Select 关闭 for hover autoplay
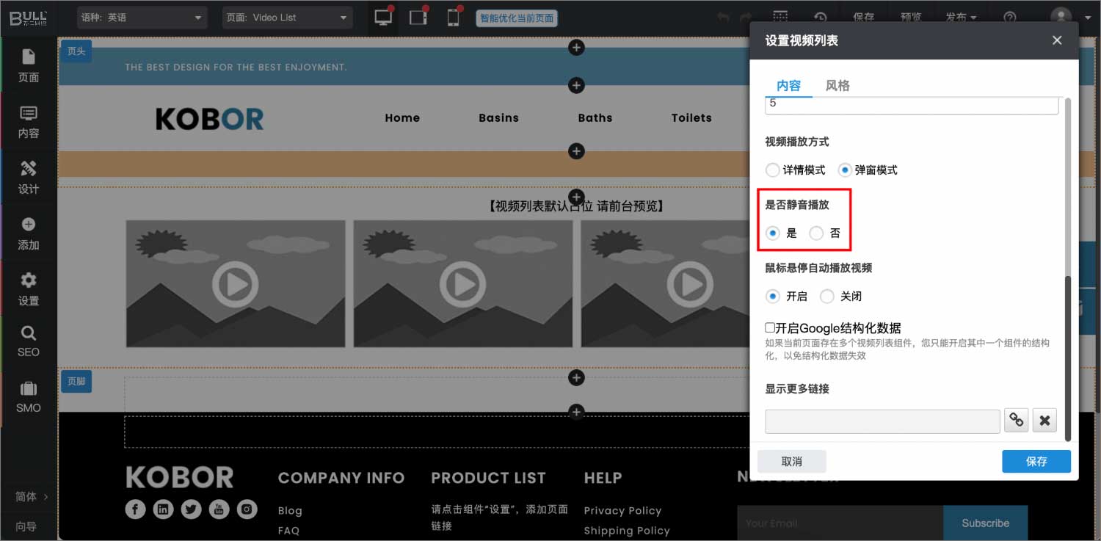 coord(827,297)
